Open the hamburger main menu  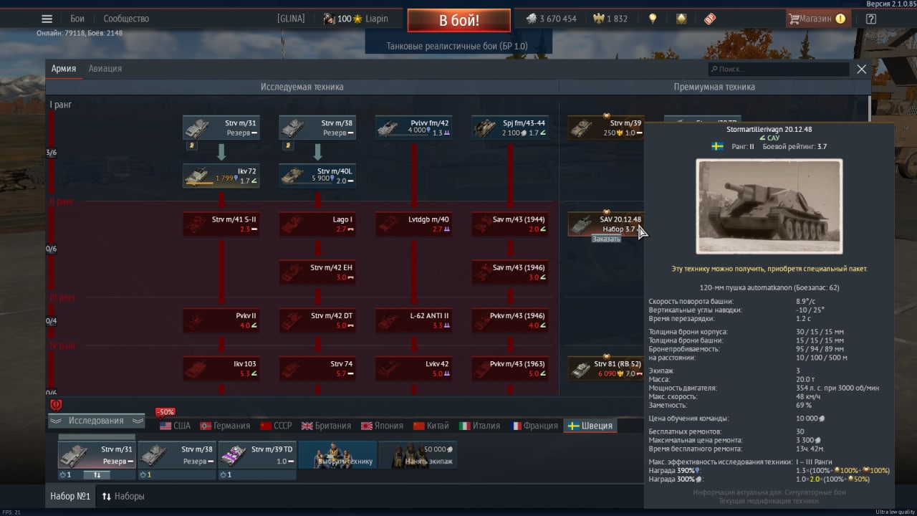pyautogui.click(x=47, y=19)
